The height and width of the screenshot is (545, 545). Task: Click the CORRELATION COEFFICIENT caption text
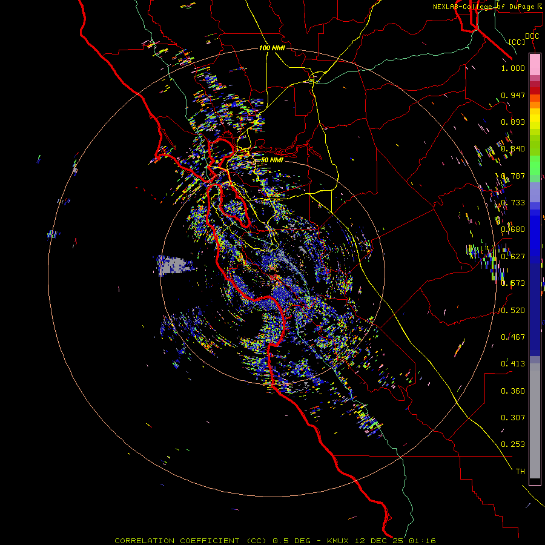click(x=177, y=541)
